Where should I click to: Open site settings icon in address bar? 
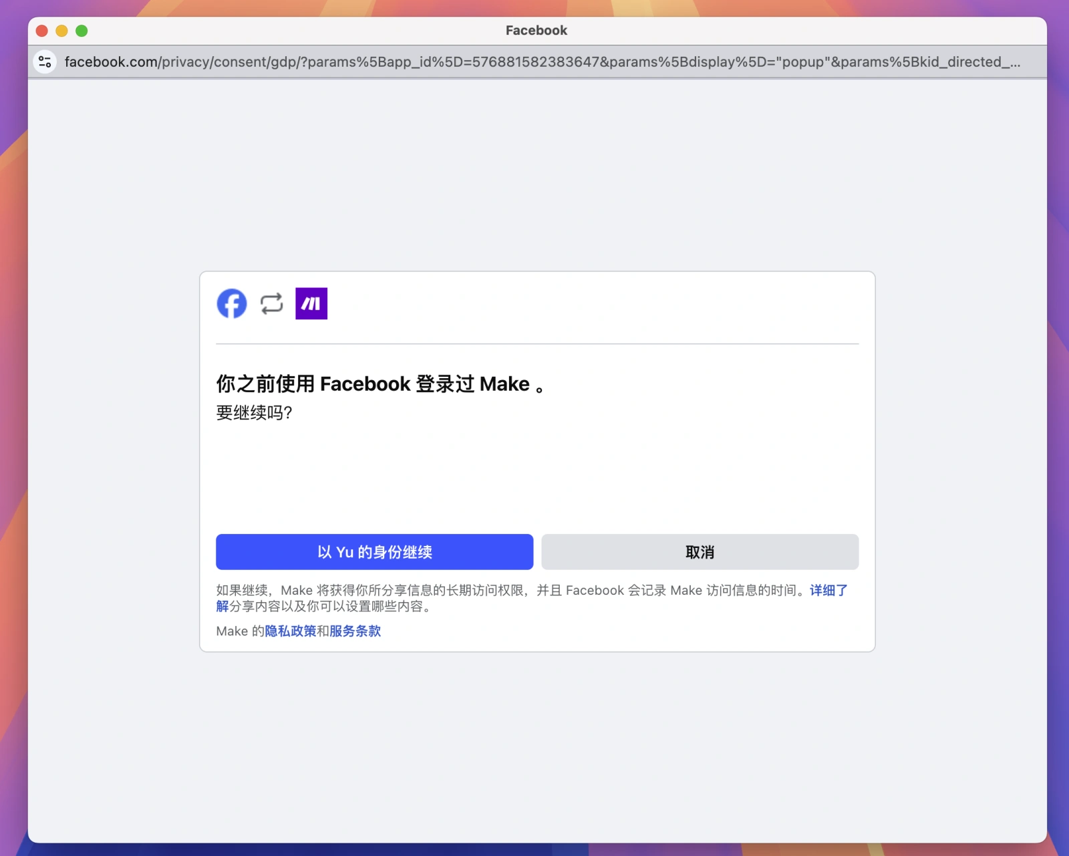[x=45, y=62]
